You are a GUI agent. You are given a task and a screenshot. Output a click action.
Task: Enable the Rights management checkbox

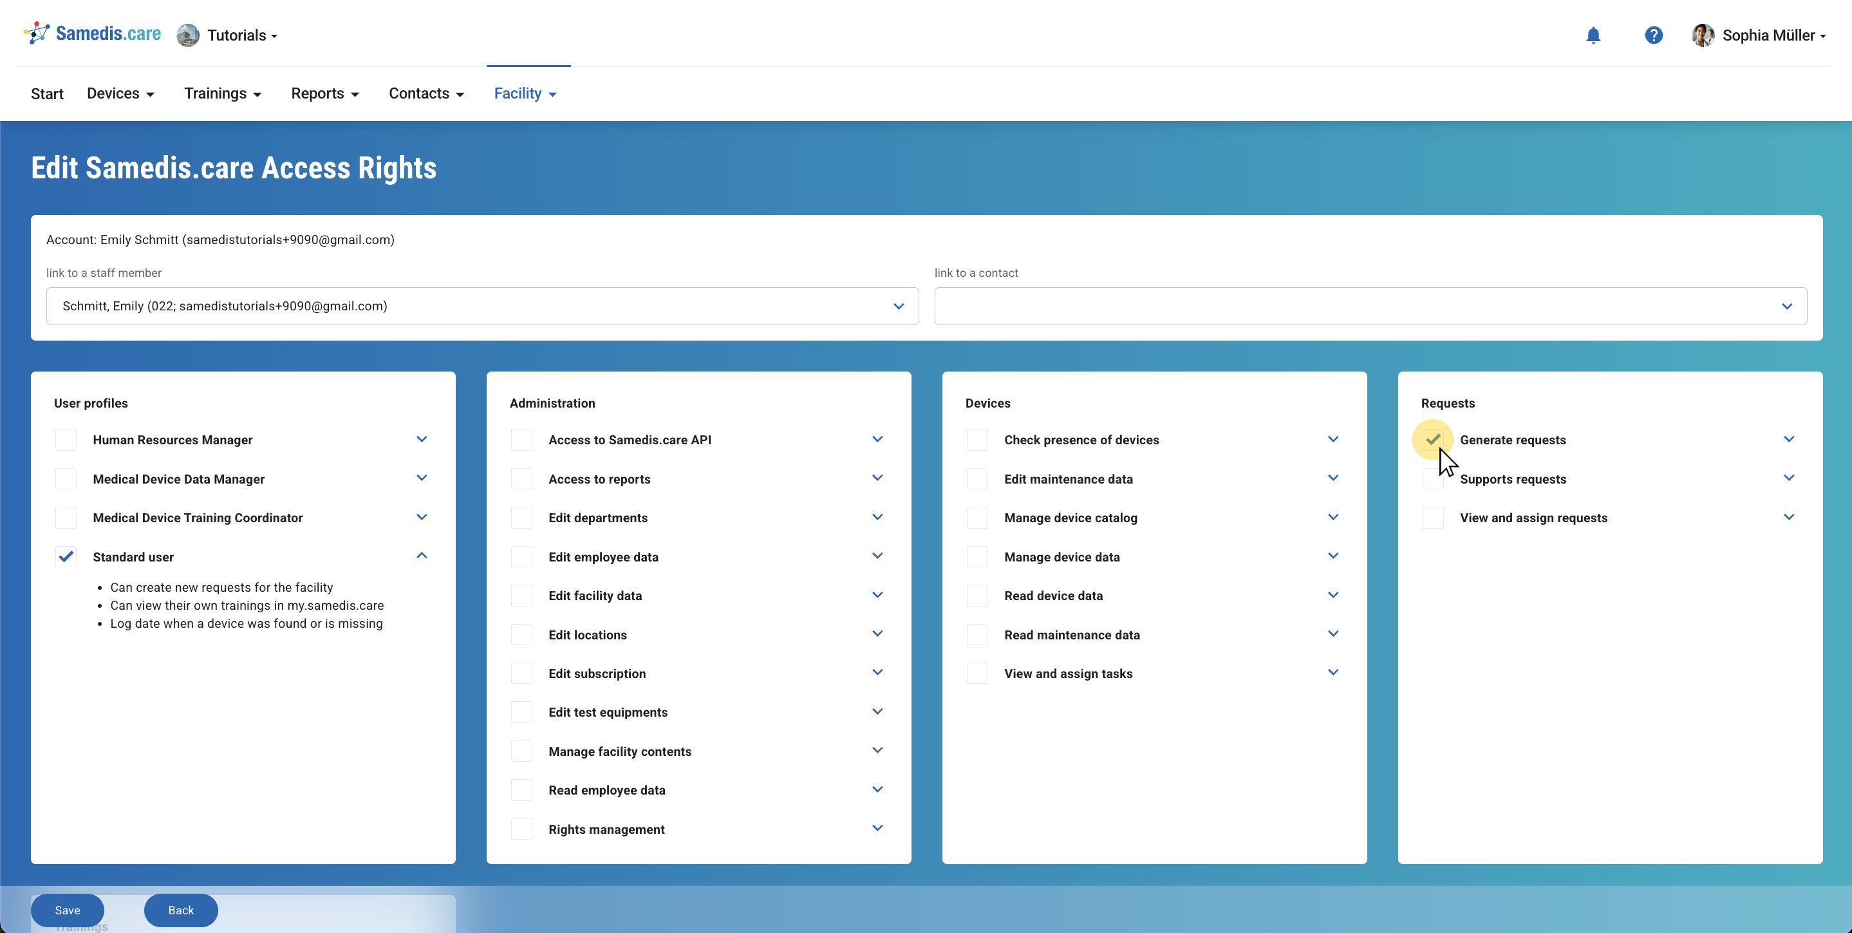pos(522,829)
